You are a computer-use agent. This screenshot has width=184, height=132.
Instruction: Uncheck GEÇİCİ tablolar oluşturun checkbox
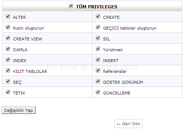click(98, 27)
